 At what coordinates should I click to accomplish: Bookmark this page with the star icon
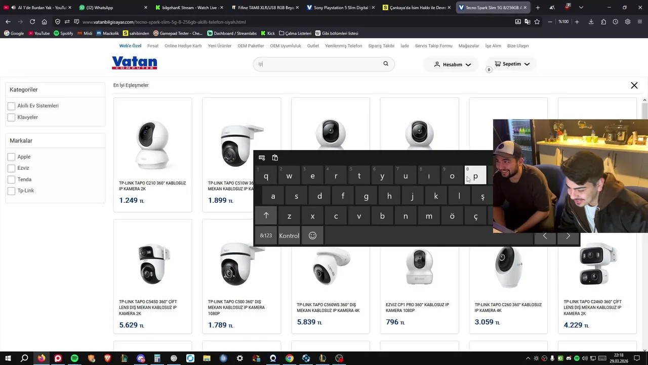click(537, 22)
